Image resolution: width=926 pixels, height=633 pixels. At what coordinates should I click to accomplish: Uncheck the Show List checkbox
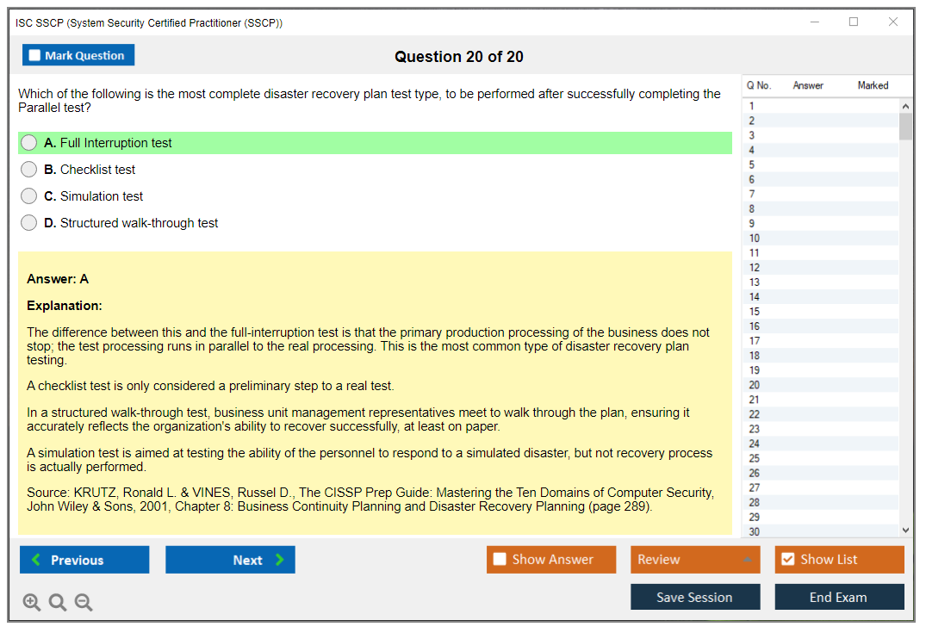click(x=787, y=560)
